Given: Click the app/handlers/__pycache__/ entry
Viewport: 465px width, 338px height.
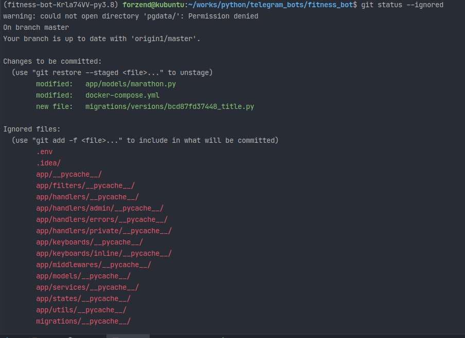Looking at the screenshot, I should click(x=87, y=197).
